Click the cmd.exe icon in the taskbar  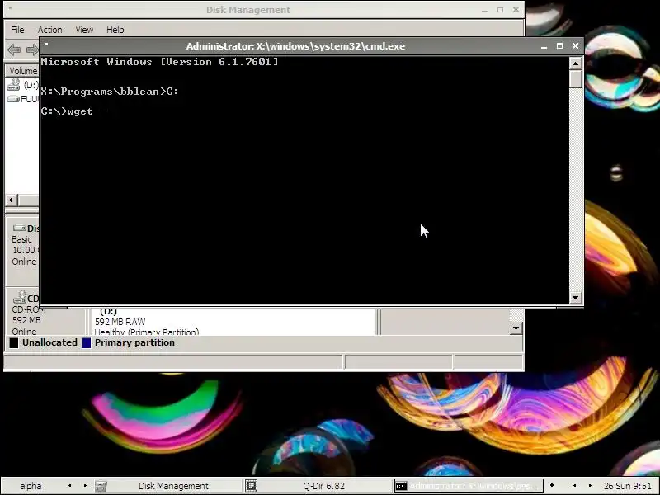pos(401,486)
